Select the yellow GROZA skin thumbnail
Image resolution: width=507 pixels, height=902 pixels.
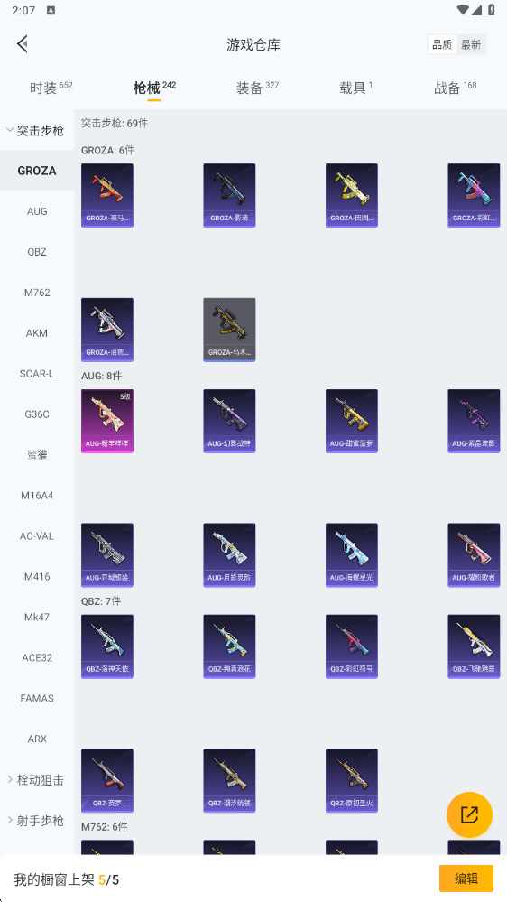(x=352, y=196)
